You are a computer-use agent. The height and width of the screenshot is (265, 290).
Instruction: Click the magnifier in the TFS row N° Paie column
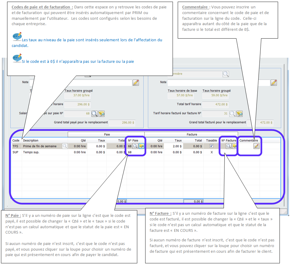point(135,146)
